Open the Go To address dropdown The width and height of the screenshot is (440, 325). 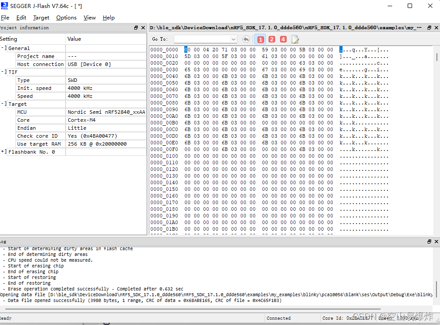(234, 39)
